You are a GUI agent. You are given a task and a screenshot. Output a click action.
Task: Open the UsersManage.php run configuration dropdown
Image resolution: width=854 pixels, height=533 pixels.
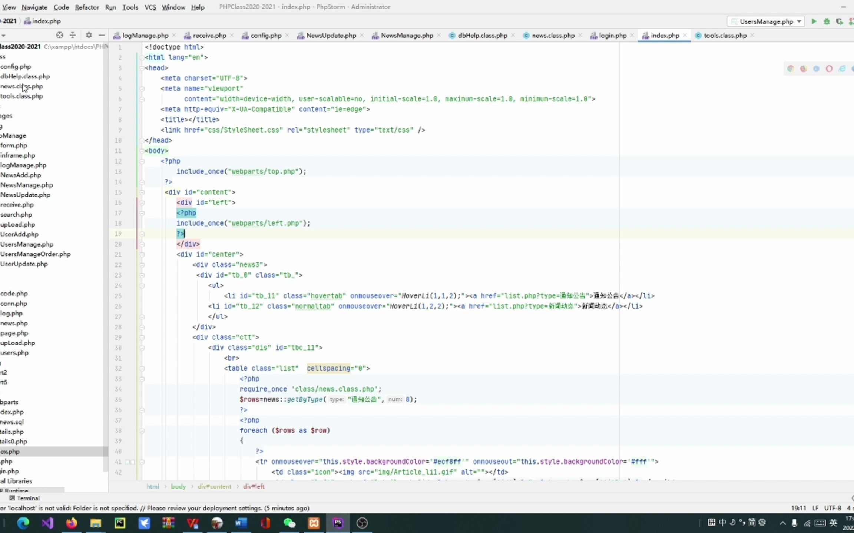[x=766, y=21]
